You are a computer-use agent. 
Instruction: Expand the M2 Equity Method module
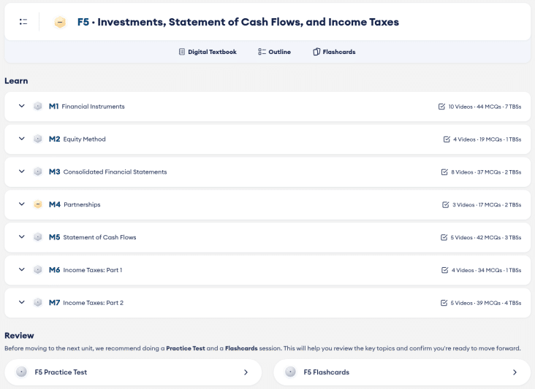coord(21,139)
